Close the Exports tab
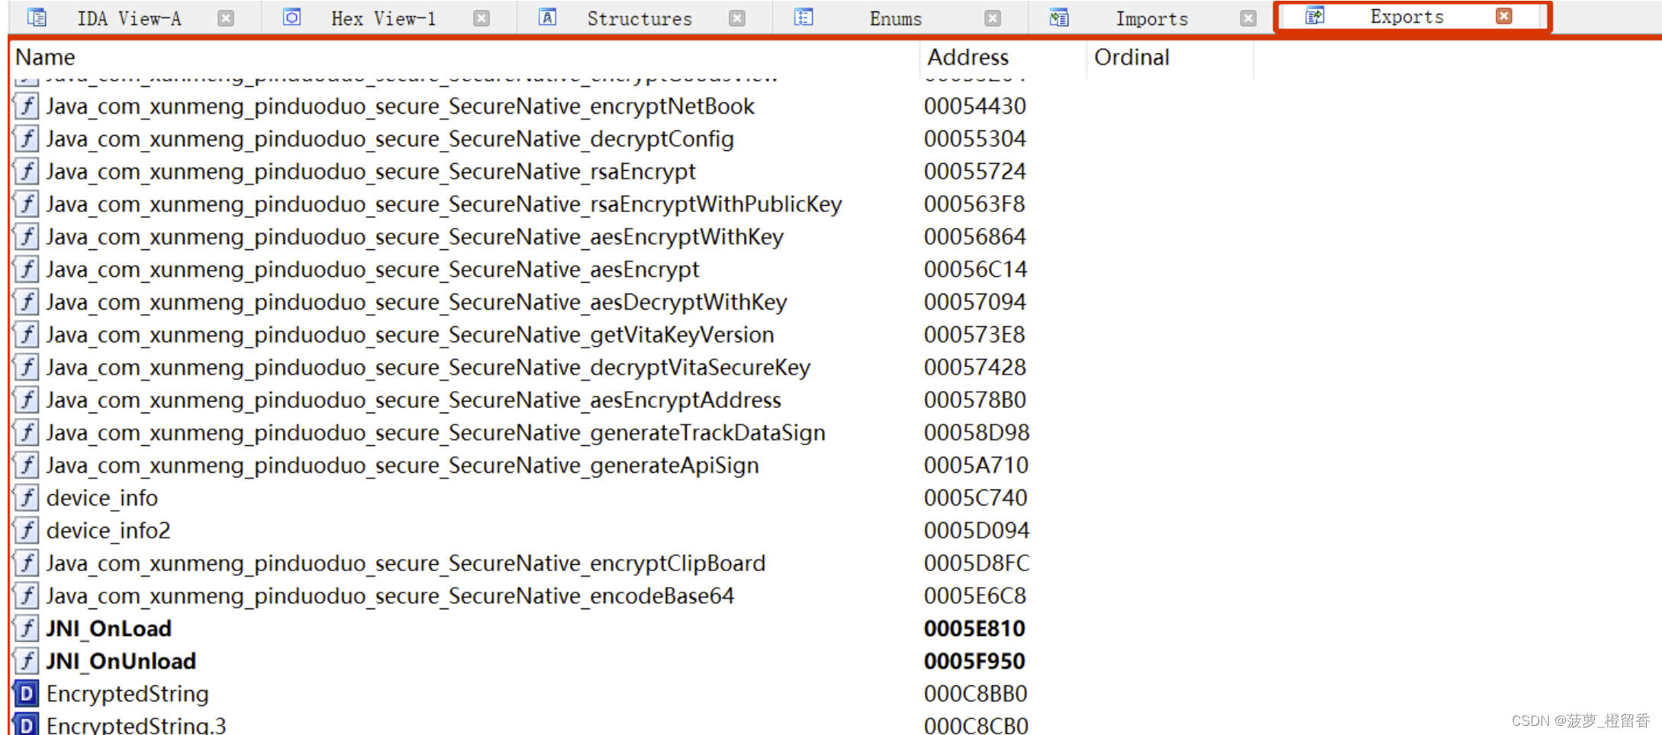1662x735 pixels. click(x=1504, y=16)
